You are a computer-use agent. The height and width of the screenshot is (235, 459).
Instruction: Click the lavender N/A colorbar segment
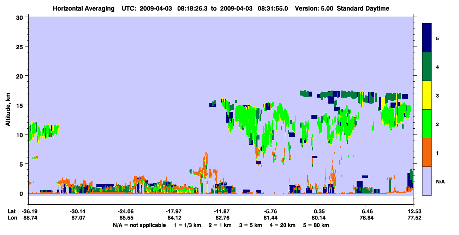tap(427, 181)
